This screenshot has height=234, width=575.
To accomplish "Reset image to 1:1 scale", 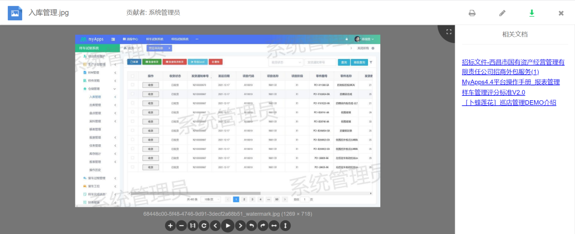I will [x=192, y=225].
